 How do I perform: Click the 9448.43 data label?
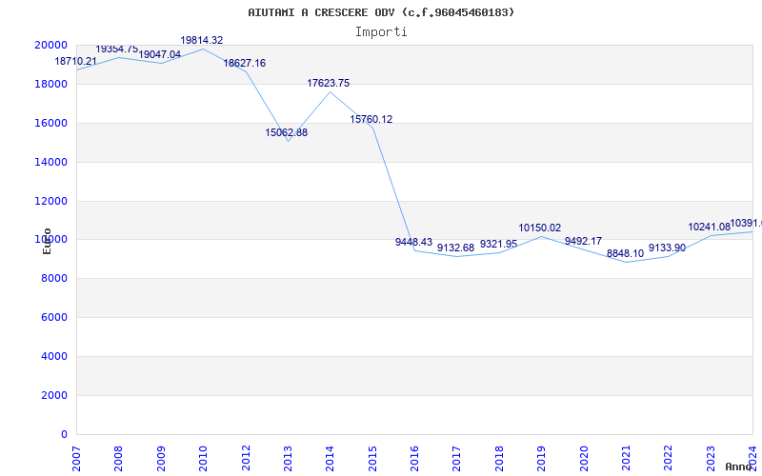point(413,242)
